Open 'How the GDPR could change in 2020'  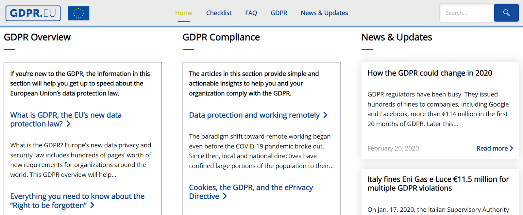430,73
